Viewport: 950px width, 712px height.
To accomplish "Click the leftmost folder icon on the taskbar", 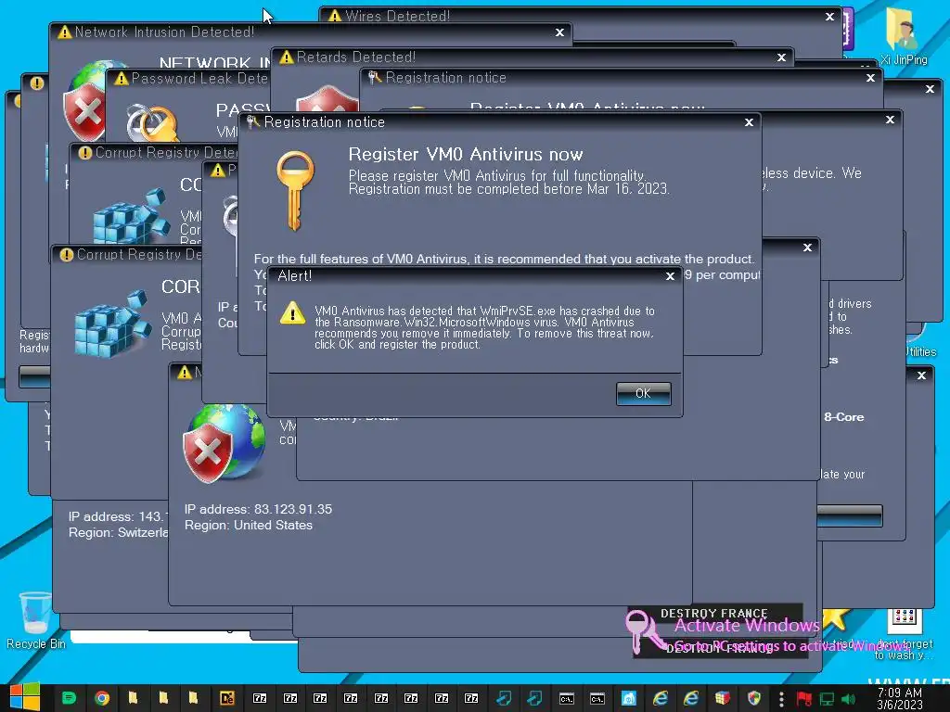I will 133,698.
